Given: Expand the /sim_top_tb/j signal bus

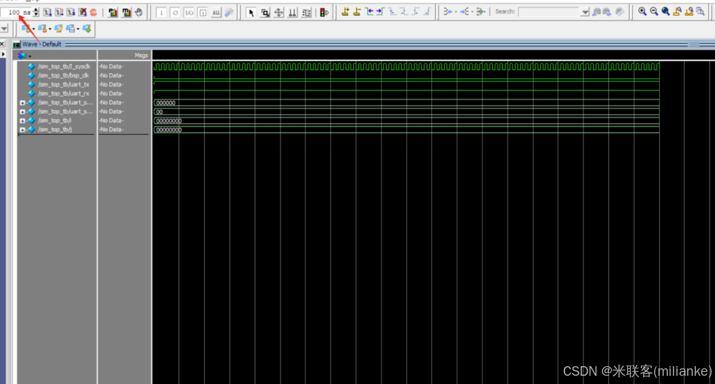Looking at the screenshot, I should [22, 130].
